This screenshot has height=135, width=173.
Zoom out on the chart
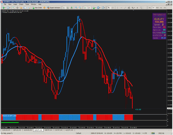(x=80, y=8)
